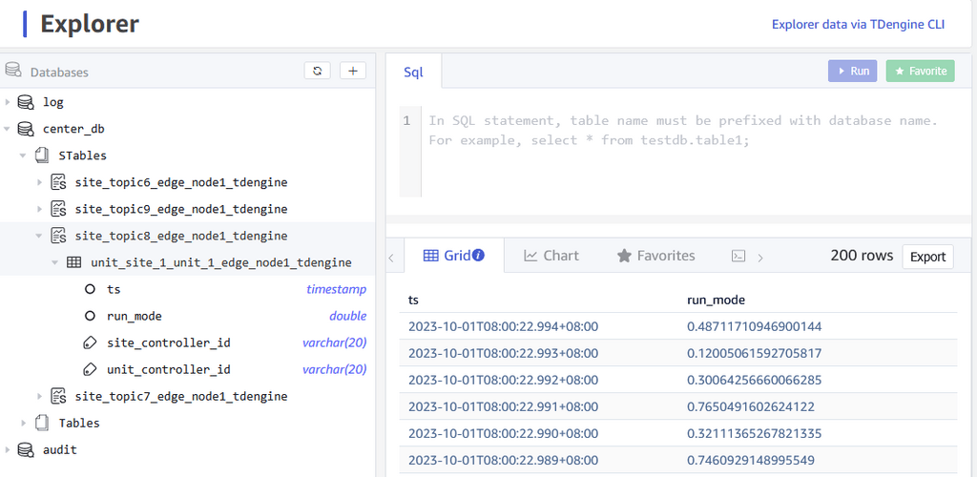The height and width of the screenshot is (477, 977).
Task: Export the 200 rows result
Action: (x=926, y=257)
